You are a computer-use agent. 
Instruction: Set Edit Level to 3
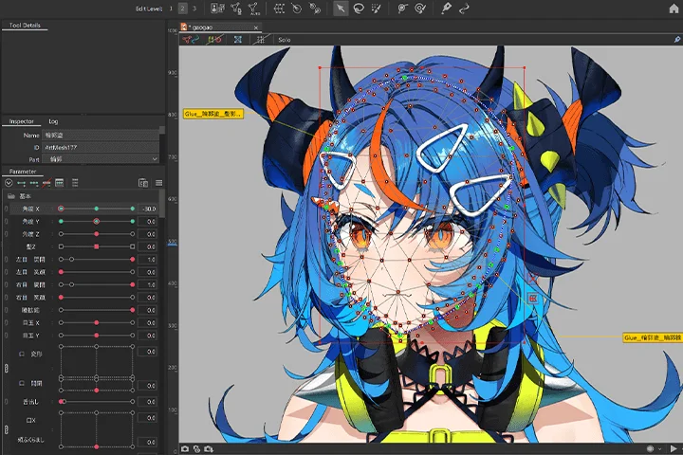(194, 9)
